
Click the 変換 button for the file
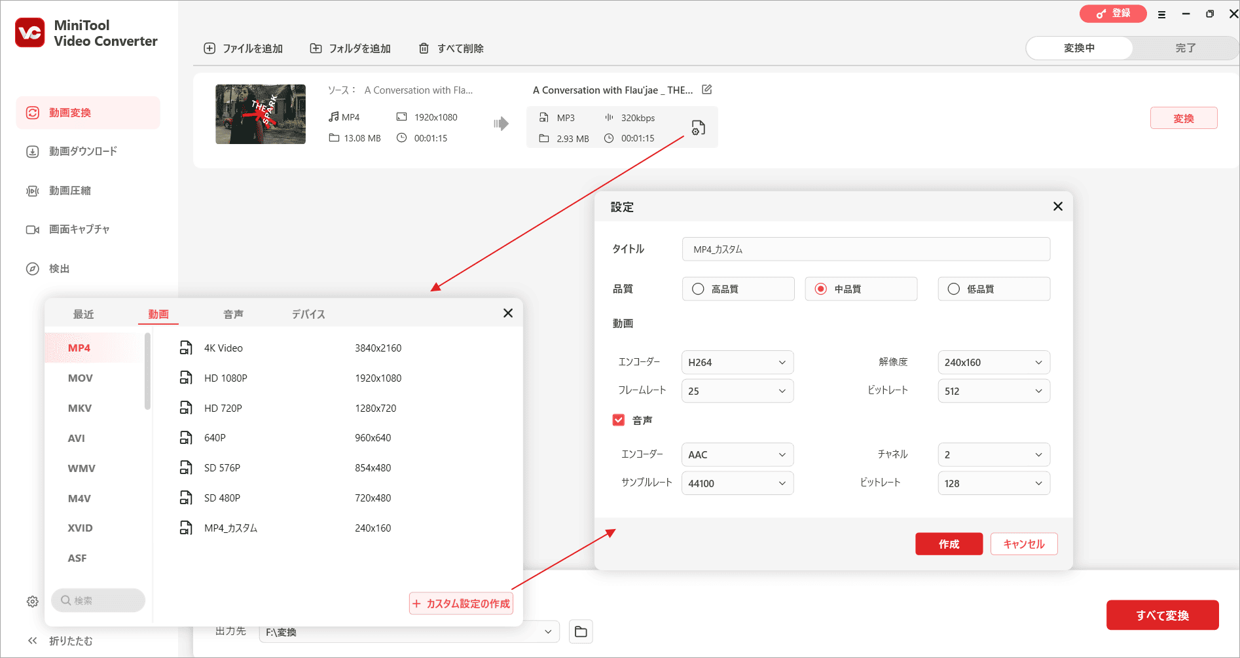1184,118
